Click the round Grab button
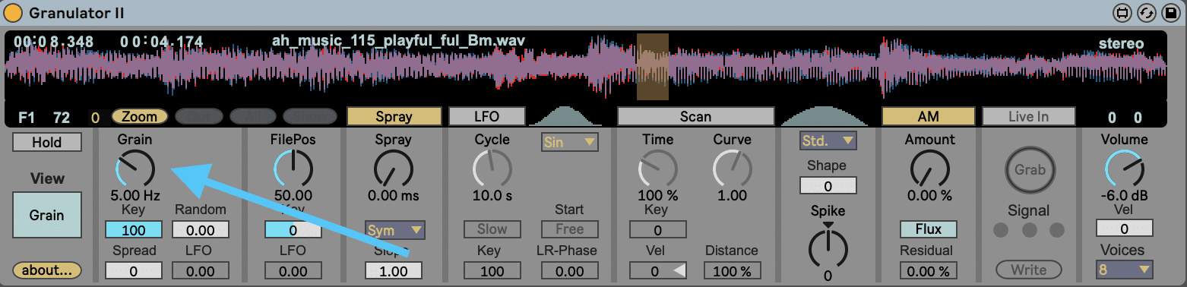 pos(1030,170)
